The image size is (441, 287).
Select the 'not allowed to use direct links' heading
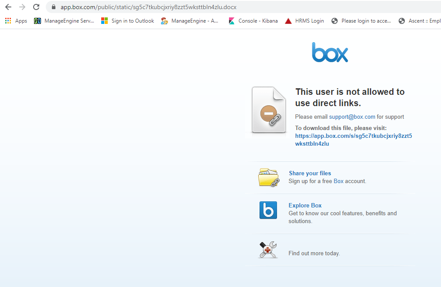click(x=350, y=97)
